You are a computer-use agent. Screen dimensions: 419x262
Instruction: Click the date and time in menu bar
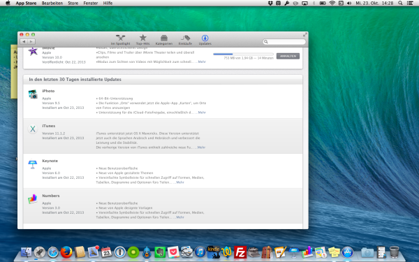[374, 3]
